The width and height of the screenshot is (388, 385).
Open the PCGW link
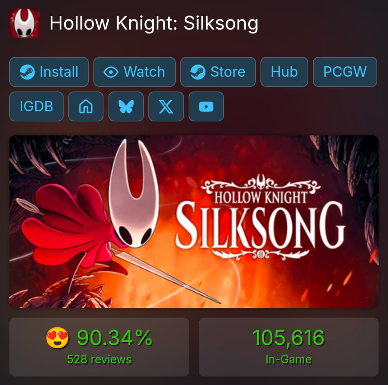click(345, 72)
